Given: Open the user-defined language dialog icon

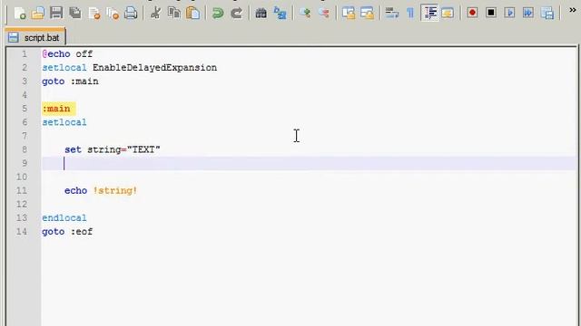Looking at the screenshot, I should coord(448,14).
